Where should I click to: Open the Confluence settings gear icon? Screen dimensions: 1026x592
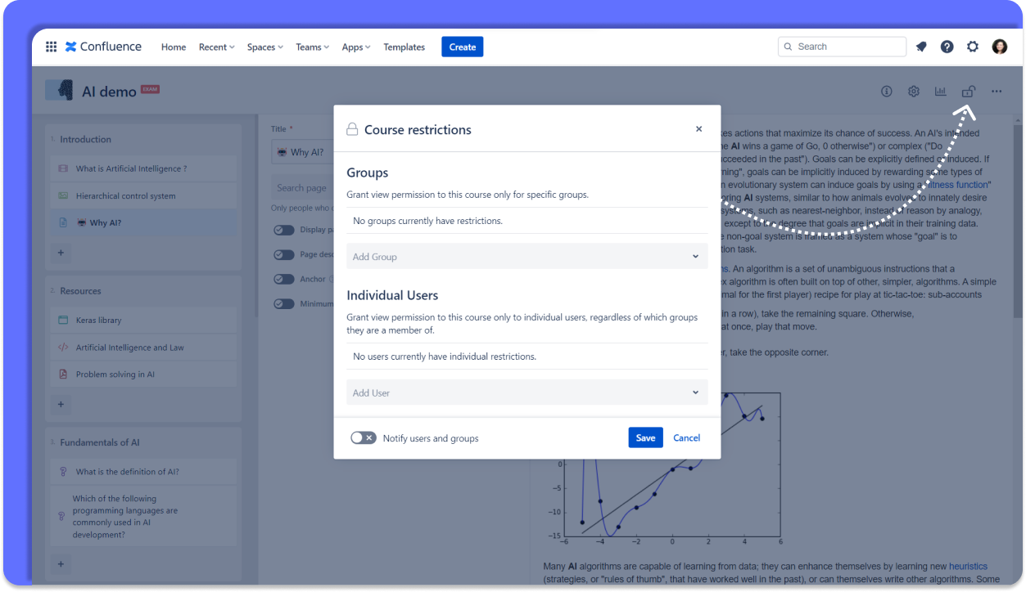click(x=973, y=47)
